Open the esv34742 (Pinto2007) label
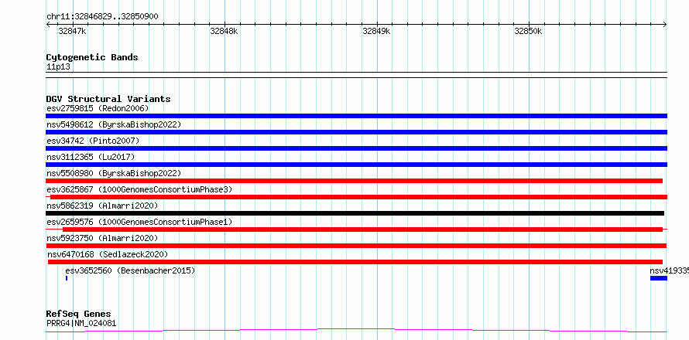This screenshot has width=689, height=340. pyautogui.click(x=93, y=141)
